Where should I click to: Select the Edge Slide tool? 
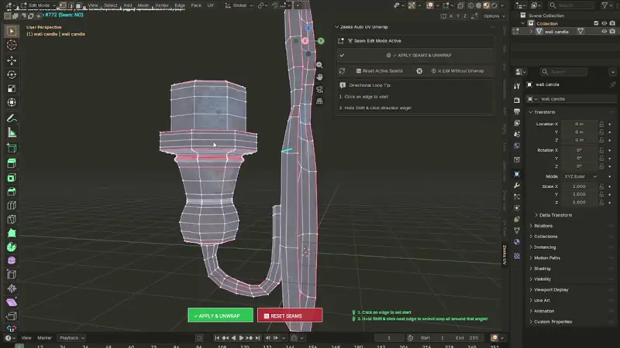point(12,275)
